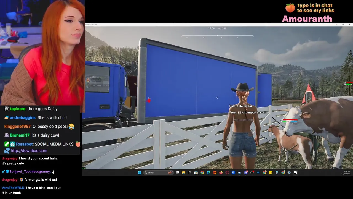Click the compass bar at top of game
The width and height of the screenshot is (353, 199).
217,36
